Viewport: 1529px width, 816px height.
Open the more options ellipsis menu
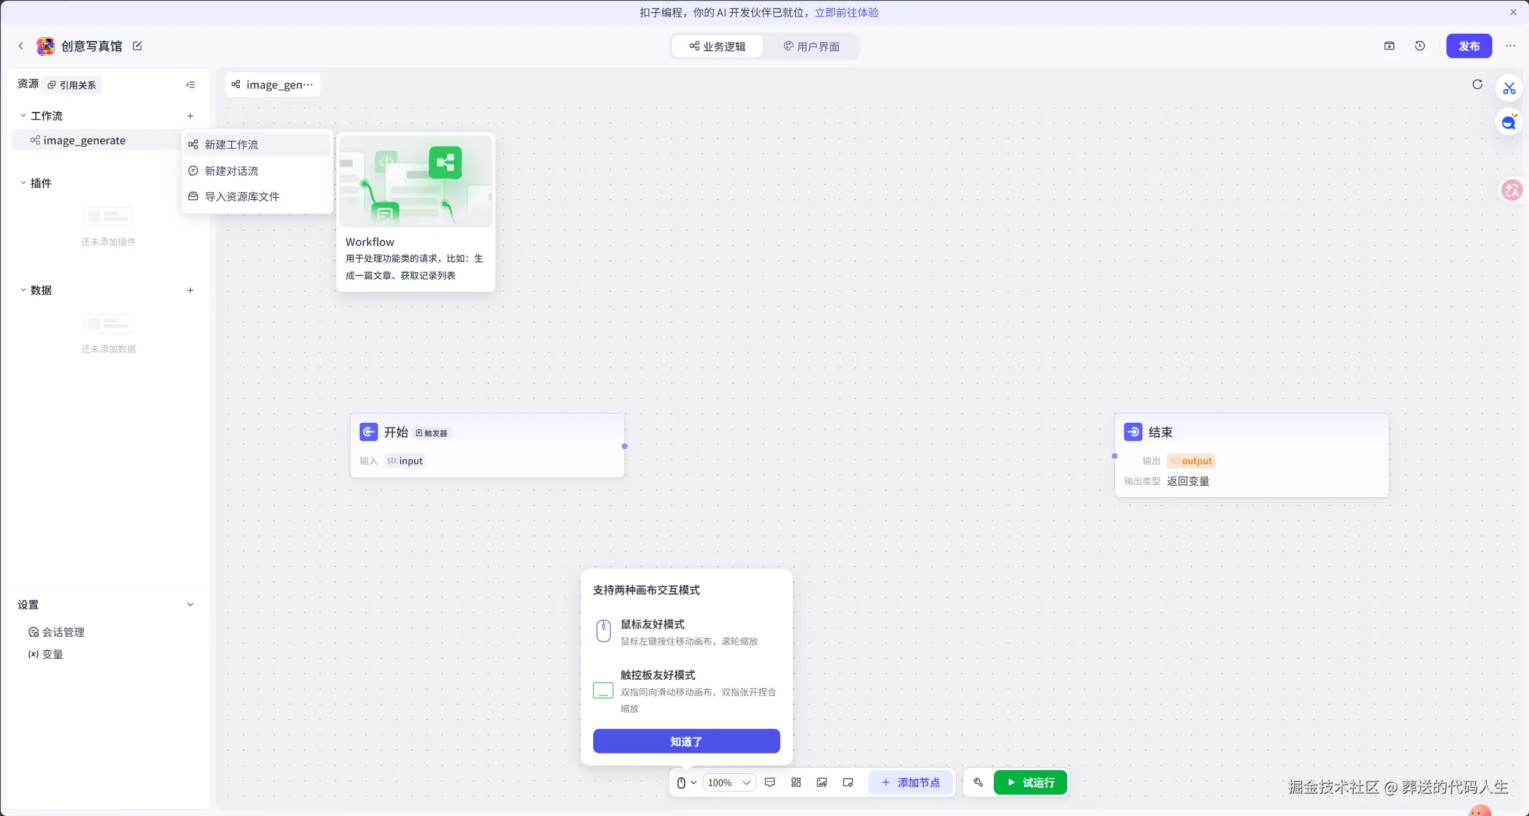(x=1511, y=46)
